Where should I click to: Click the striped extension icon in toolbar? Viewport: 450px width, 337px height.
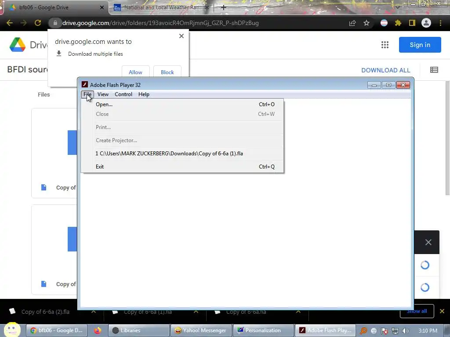pyautogui.click(x=384, y=23)
